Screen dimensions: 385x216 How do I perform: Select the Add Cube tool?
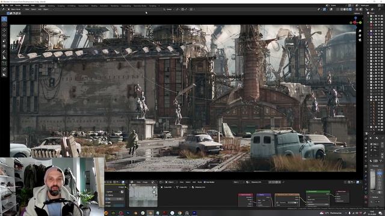[4, 64]
